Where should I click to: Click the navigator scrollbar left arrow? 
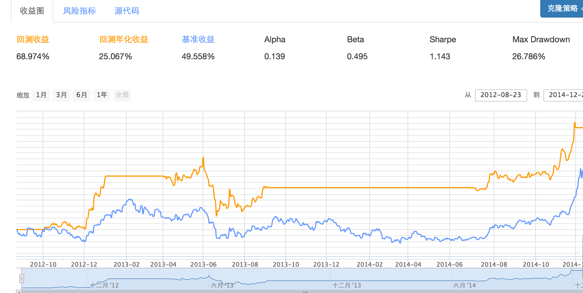click(19, 292)
